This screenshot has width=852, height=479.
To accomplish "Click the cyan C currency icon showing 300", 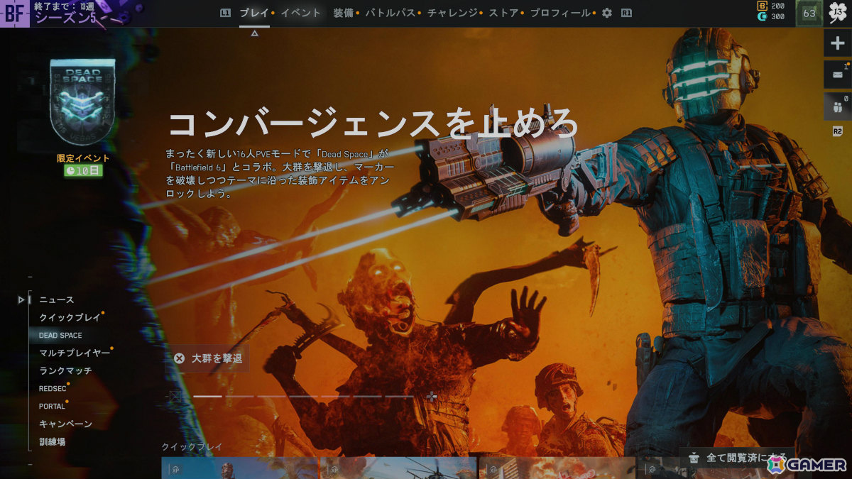I will (x=762, y=16).
